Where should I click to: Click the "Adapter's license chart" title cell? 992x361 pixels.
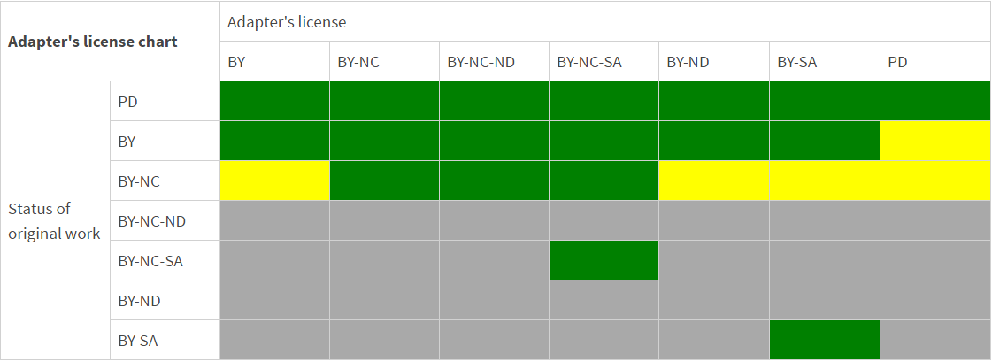pyautogui.click(x=93, y=42)
